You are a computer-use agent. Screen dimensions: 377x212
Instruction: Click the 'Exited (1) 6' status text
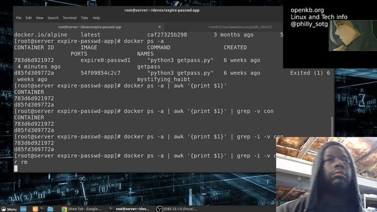pos(310,73)
